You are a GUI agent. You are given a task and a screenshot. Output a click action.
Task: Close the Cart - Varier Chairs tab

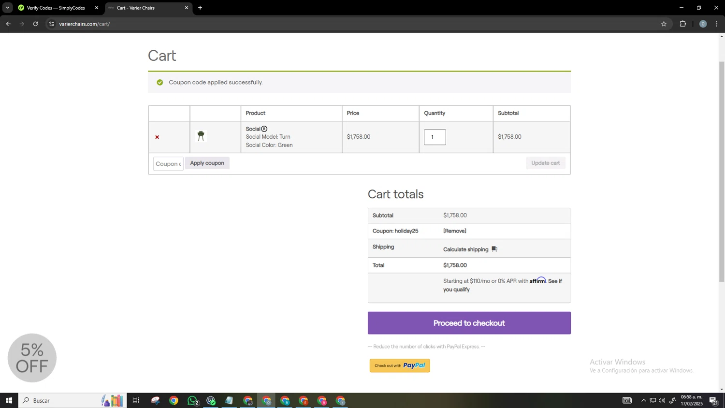click(x=187, y=8)
